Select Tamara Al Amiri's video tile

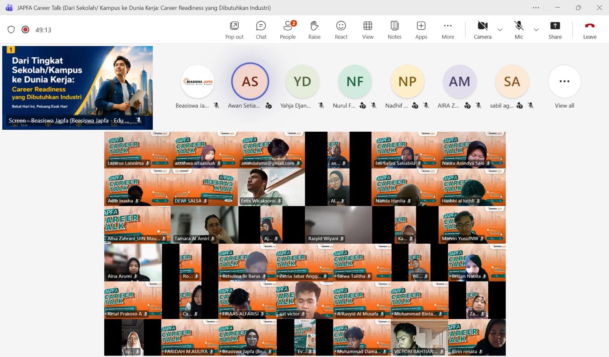[204, 225]
